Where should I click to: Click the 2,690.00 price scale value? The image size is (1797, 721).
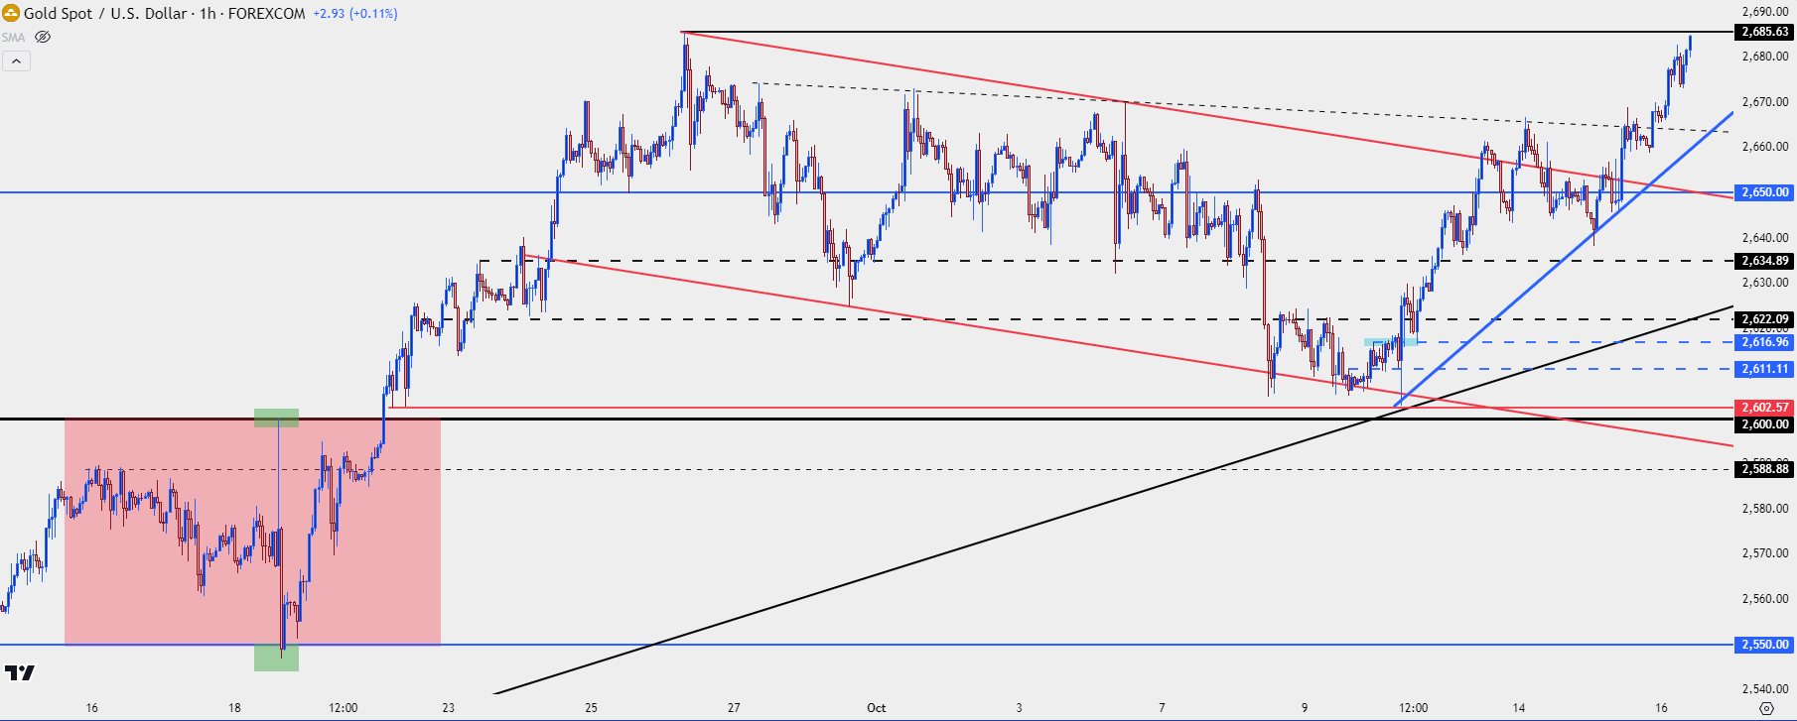tap(1764, 12)
